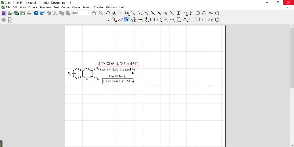Select the Hashed Bond tool
This screenshot has height=147, width=294.
(140, 13)
